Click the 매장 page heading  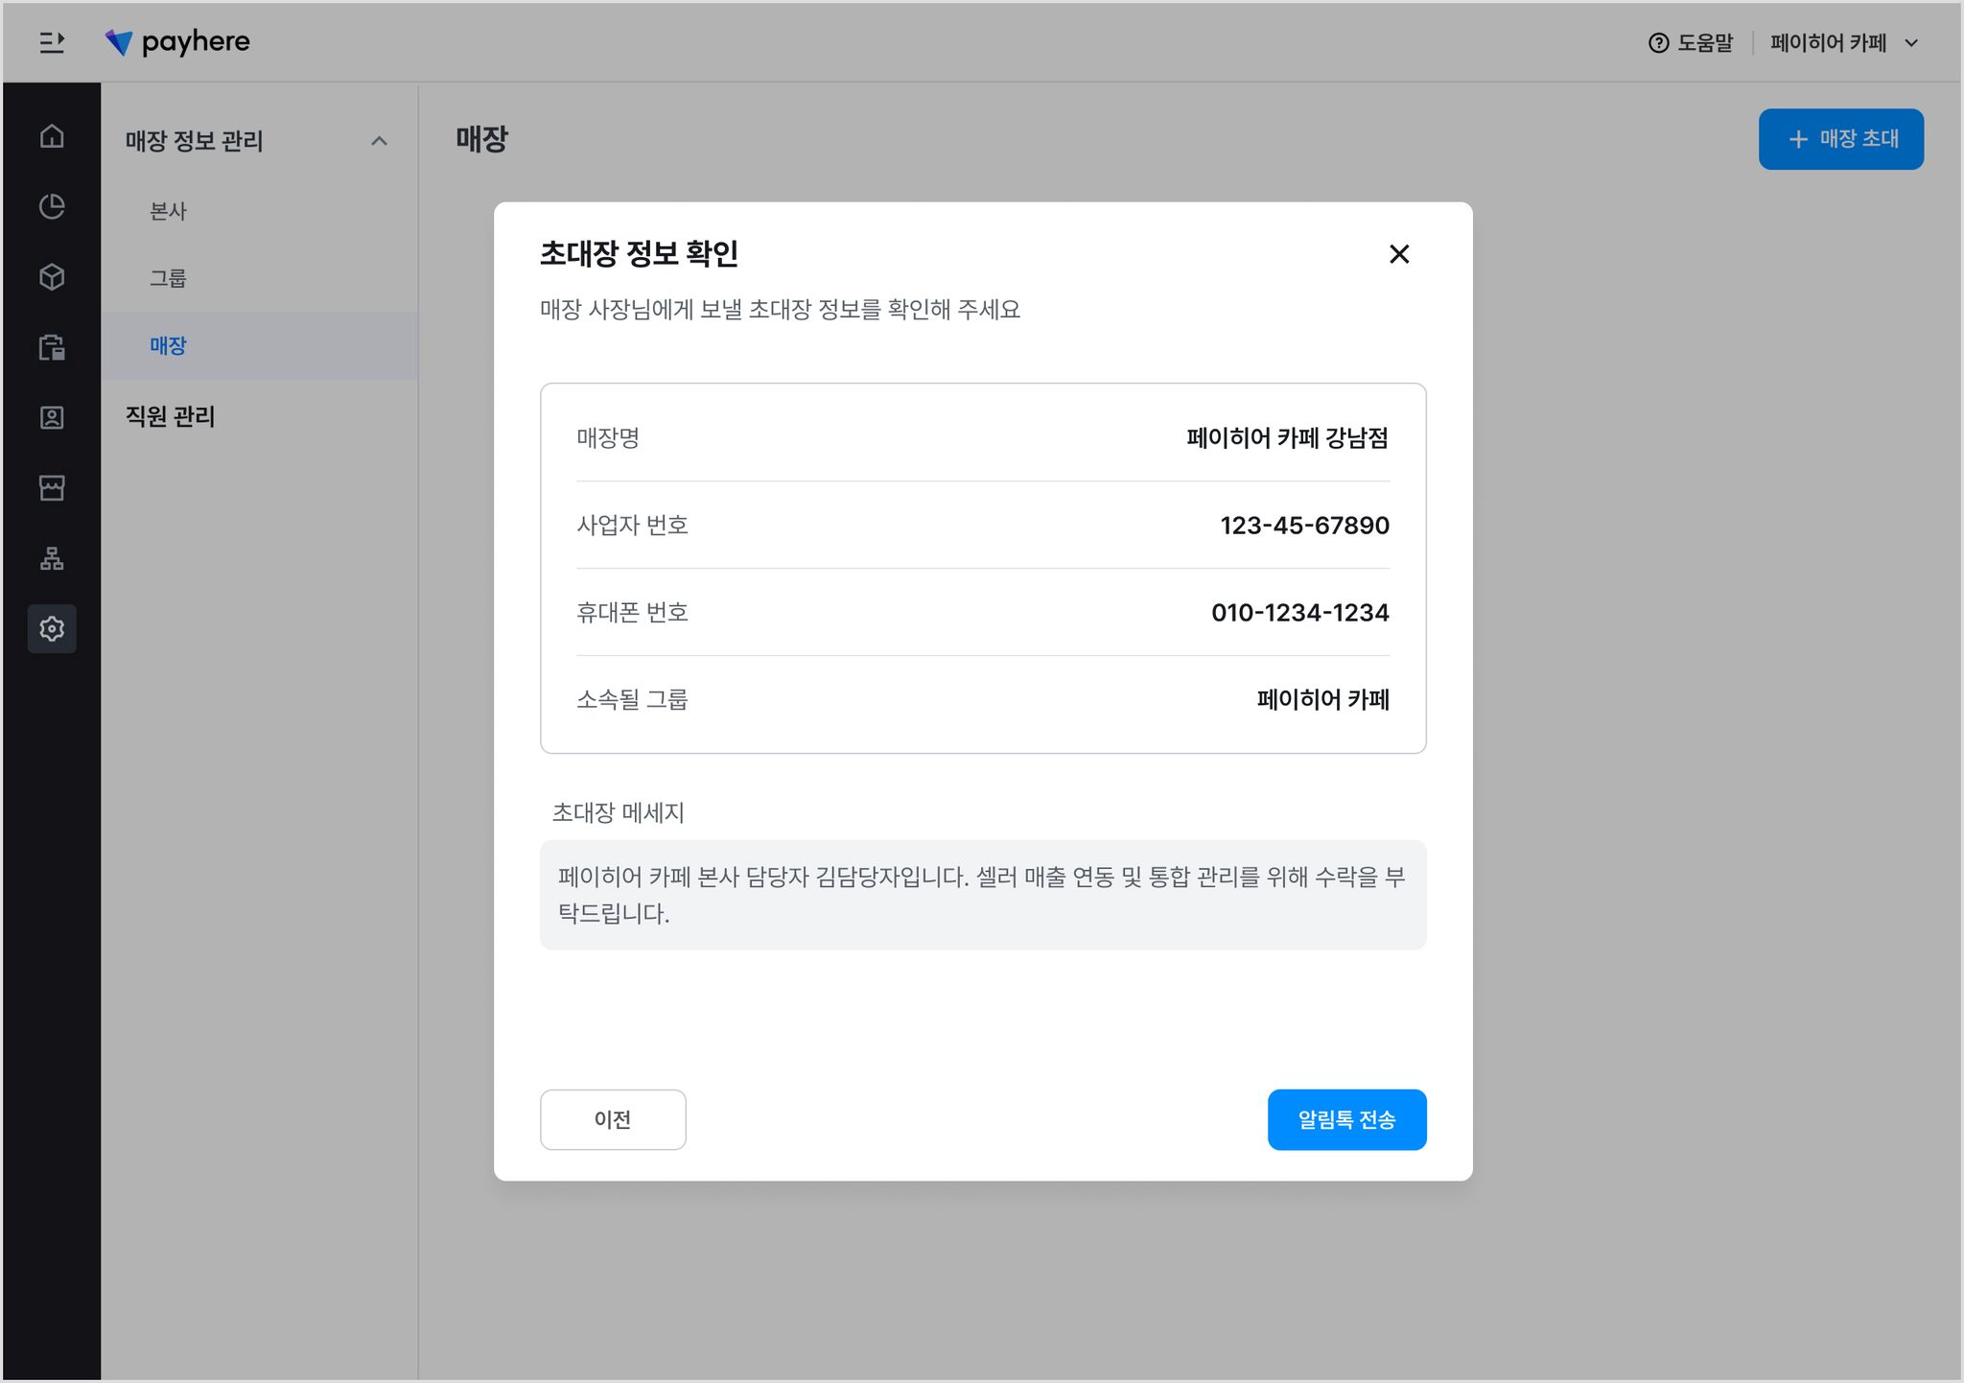482,139
